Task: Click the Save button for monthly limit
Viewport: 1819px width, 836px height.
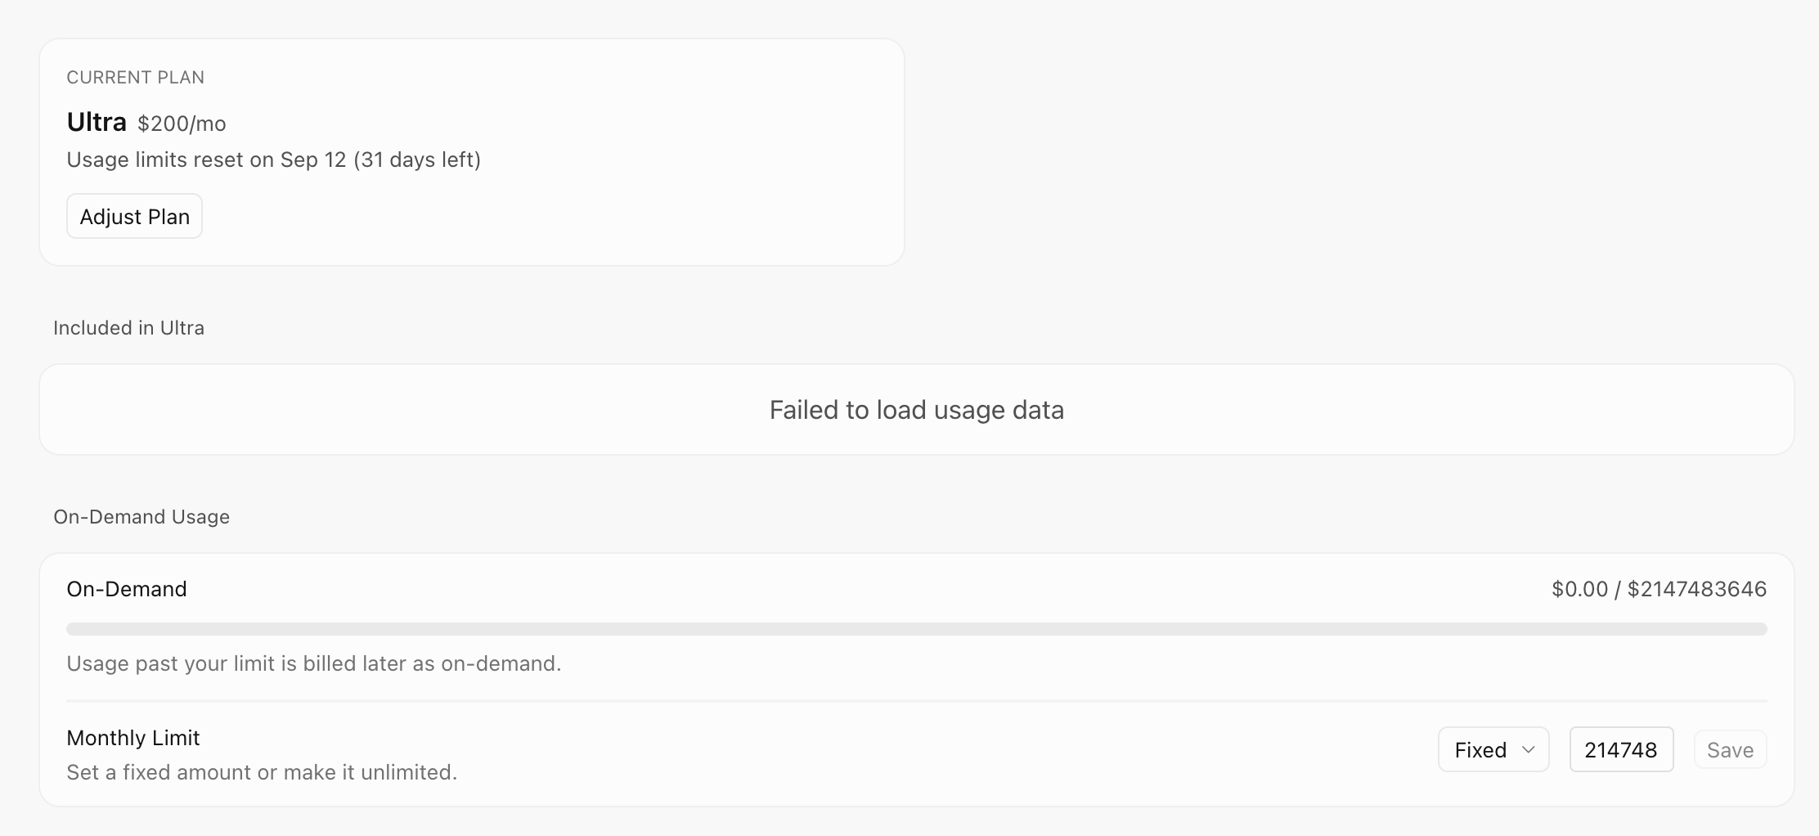Action: pyautogui.click(x=1730, y=750)
